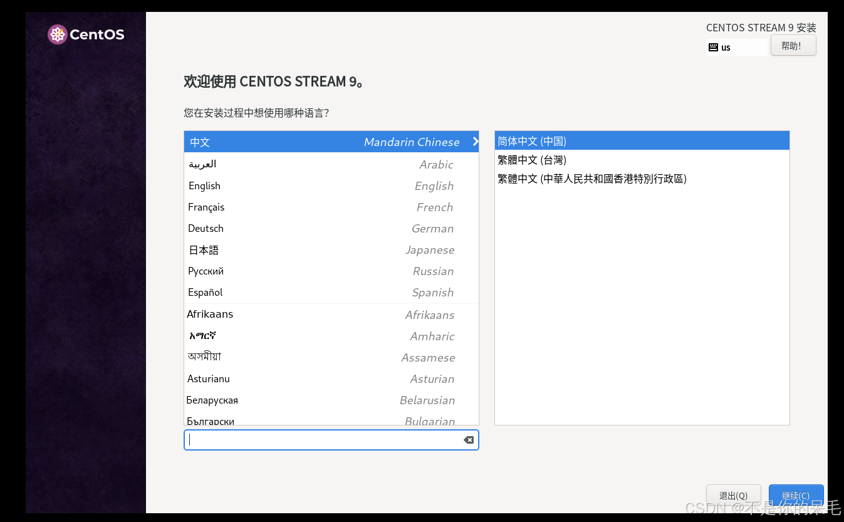Select 日本語 Japanese language row
Viewport: 844px width, 522px height.
click(x=331, y=249)
